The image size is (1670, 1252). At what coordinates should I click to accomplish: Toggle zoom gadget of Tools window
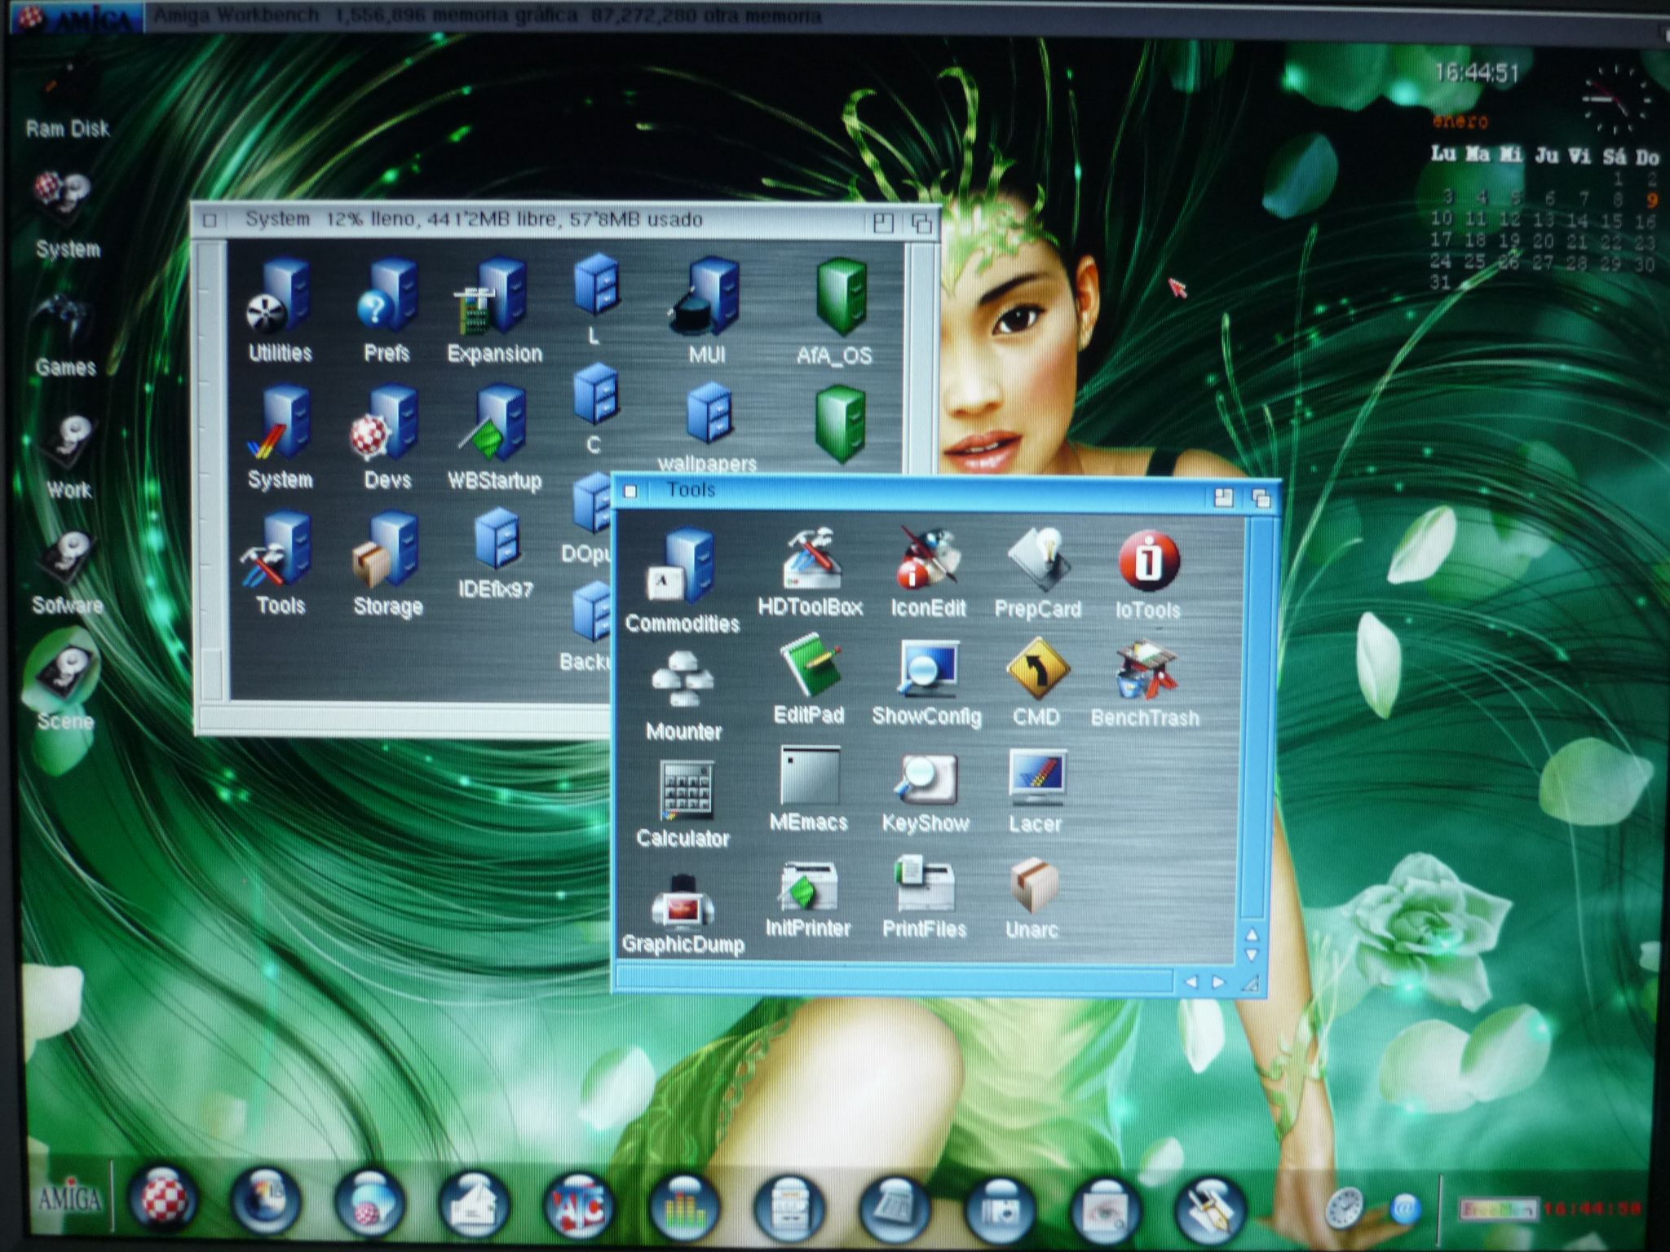coord(1223,497)
